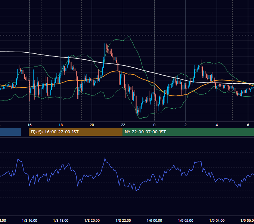Select the 6 hour label on upper chart axis

248,125
